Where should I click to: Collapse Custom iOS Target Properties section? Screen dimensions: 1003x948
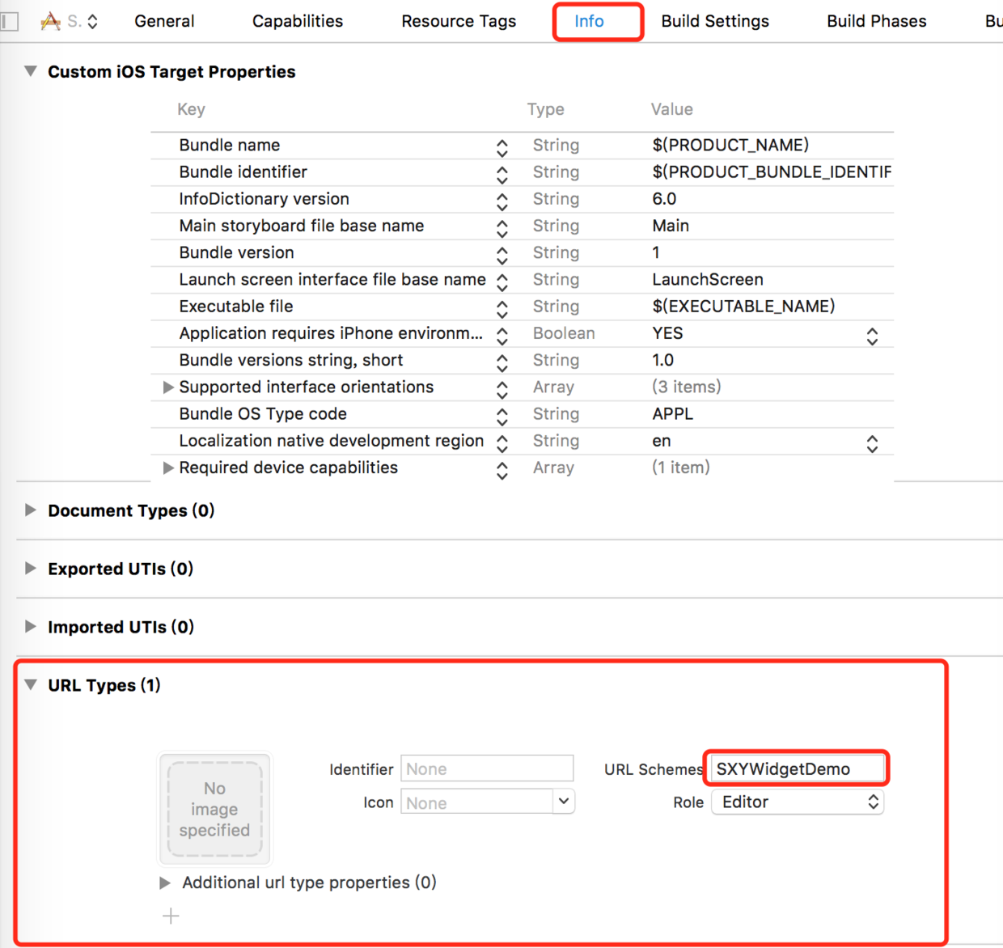[31, 71]
